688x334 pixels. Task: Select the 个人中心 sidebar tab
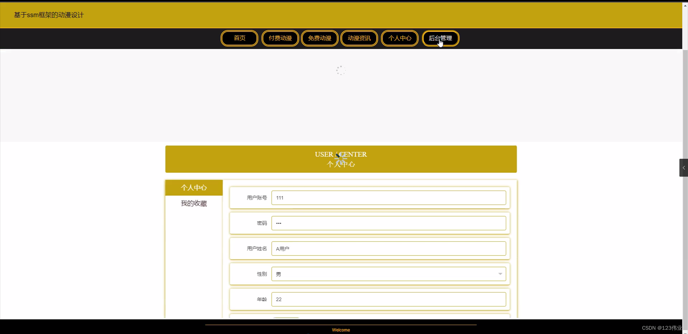tap(193, 187)
